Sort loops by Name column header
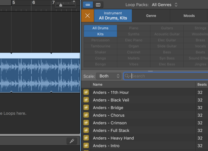The width and height of the screenshot is (208, 151). pyautogui.click(x=143, y=85)
